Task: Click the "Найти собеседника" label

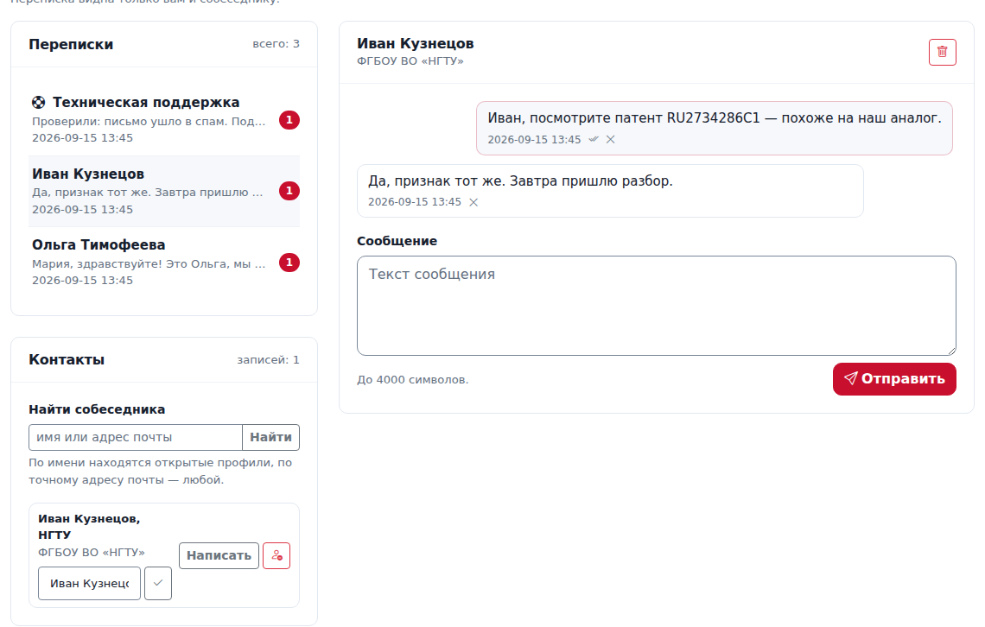Action: click(x=97, y=409)
